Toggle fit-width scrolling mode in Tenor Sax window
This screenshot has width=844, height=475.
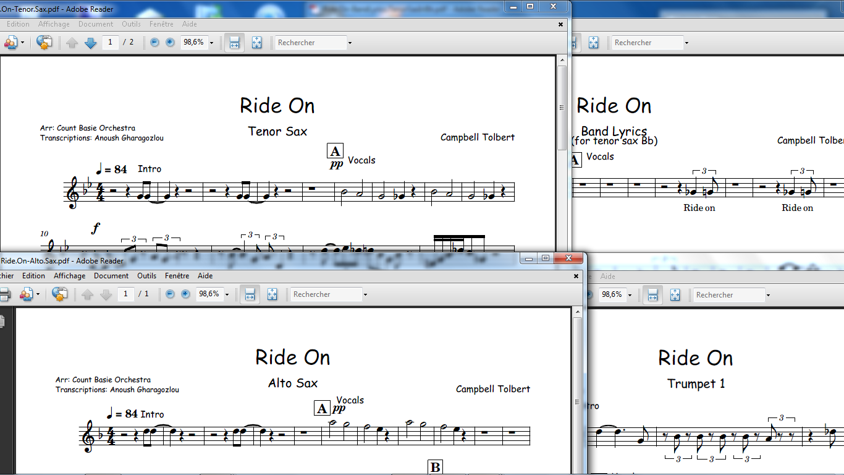tap(234, 43)
